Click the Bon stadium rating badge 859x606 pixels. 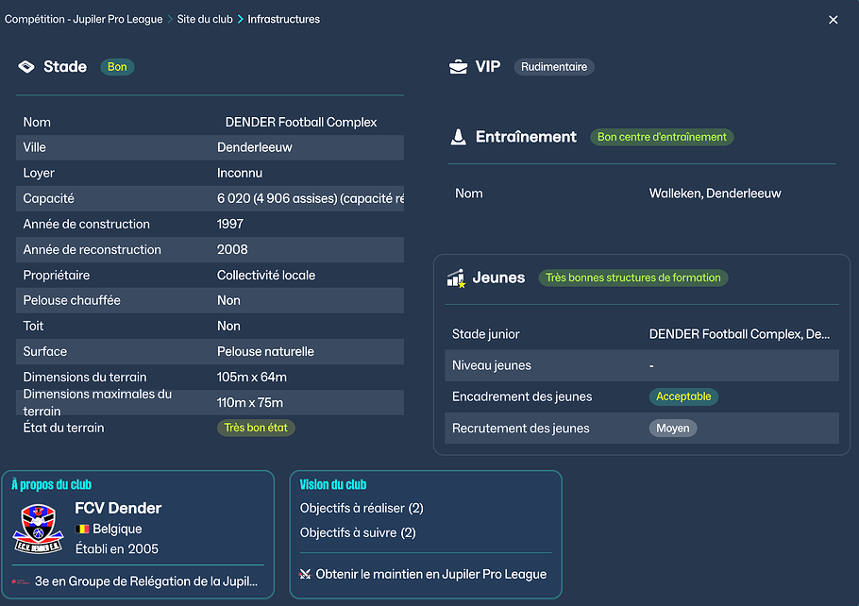[117, 67]
